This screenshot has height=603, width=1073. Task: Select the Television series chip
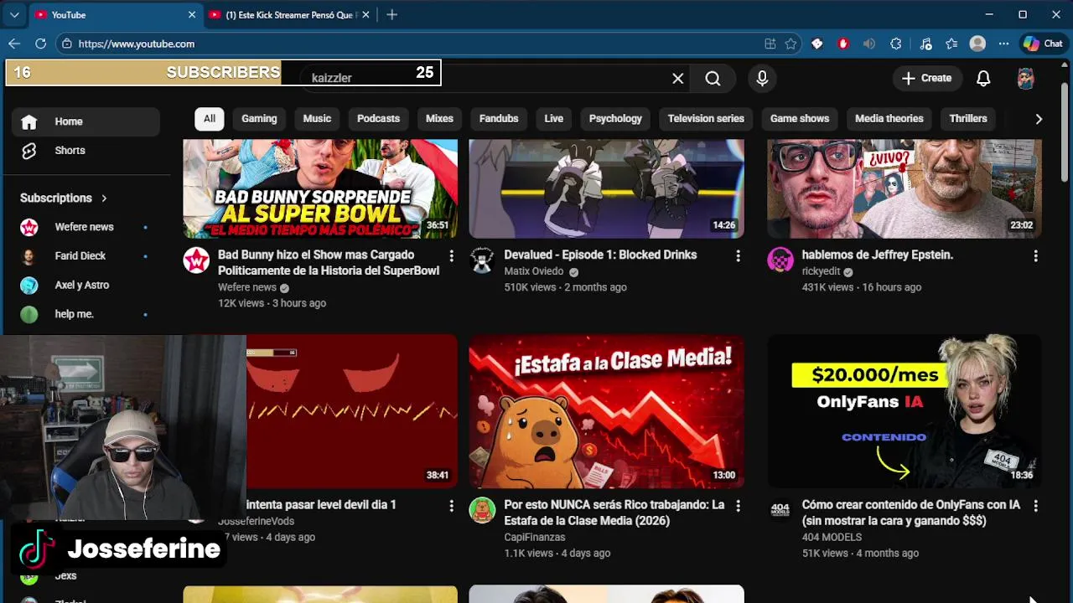[x=706, y=118]
